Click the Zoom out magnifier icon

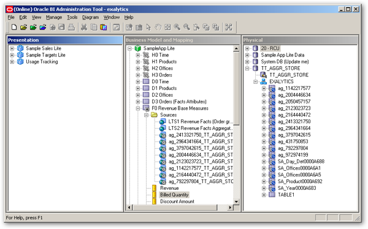click(187, 27)
